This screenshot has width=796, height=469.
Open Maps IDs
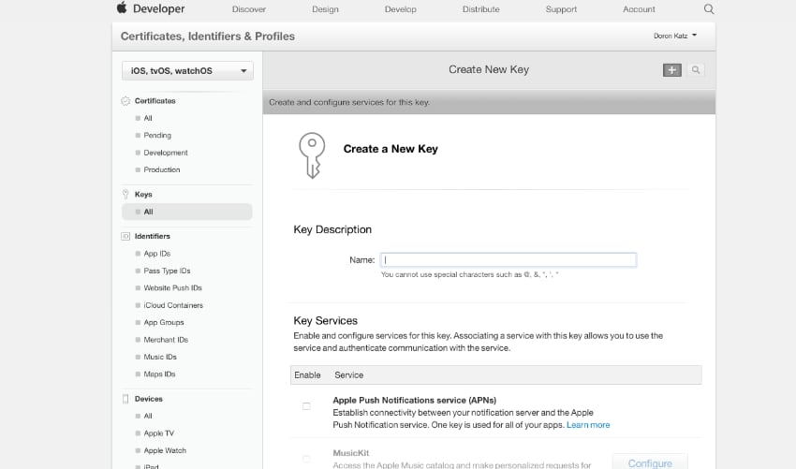tap(159, 374)
